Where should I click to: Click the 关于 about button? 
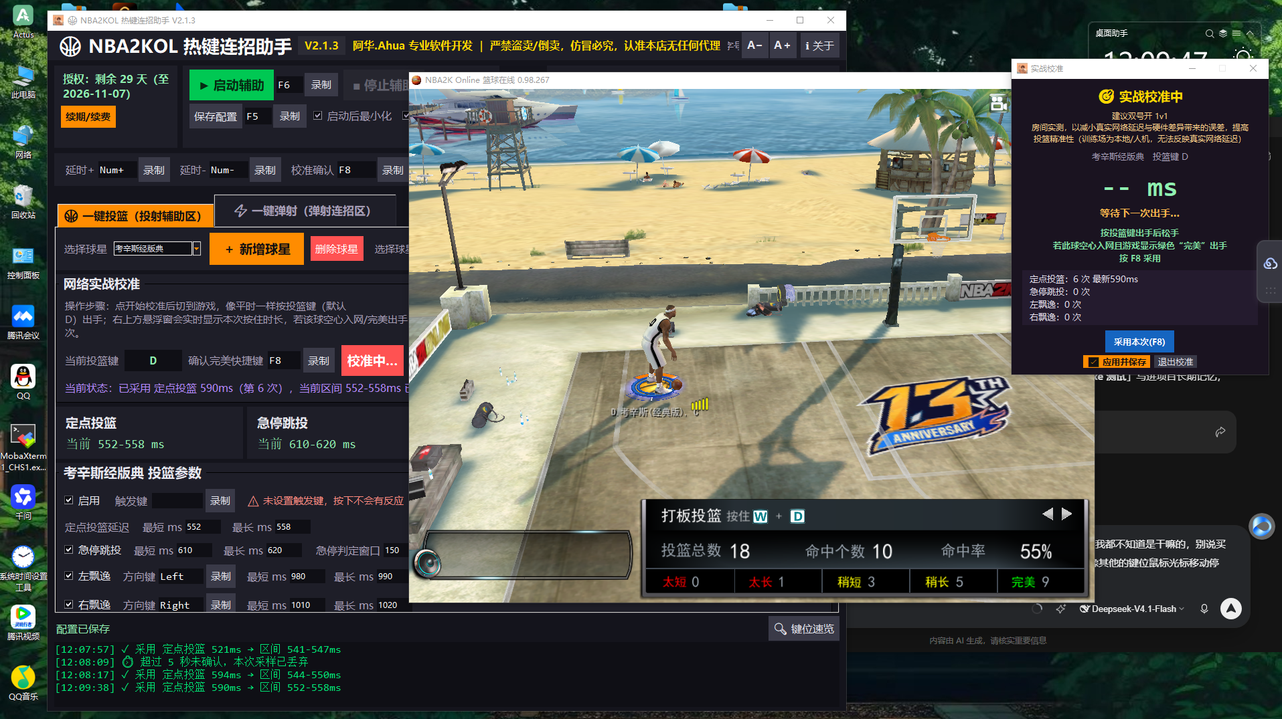(819, 45)
